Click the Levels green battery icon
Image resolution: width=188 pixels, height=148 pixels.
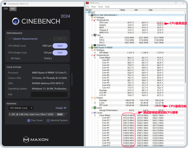tap(95, 108)
